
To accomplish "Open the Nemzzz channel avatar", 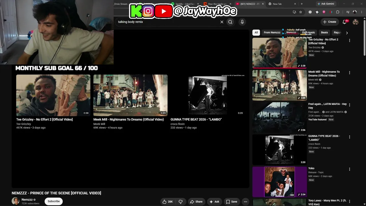I will (15, 201).
